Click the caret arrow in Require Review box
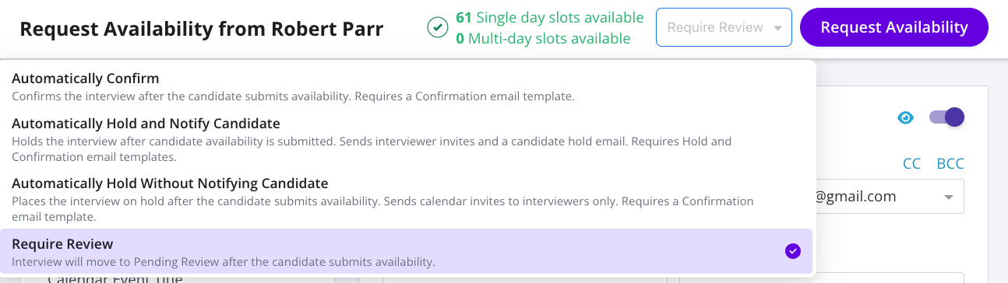The width and height of the screenshot is (1008, 283). [x=777, y=28]
